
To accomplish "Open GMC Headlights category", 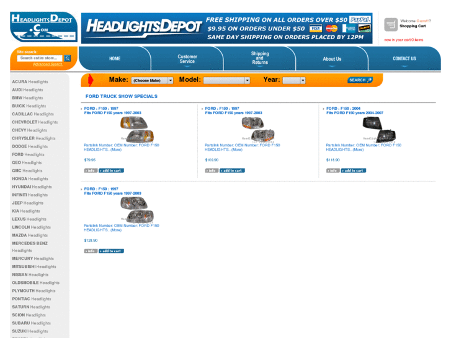I will click(27, 171).
